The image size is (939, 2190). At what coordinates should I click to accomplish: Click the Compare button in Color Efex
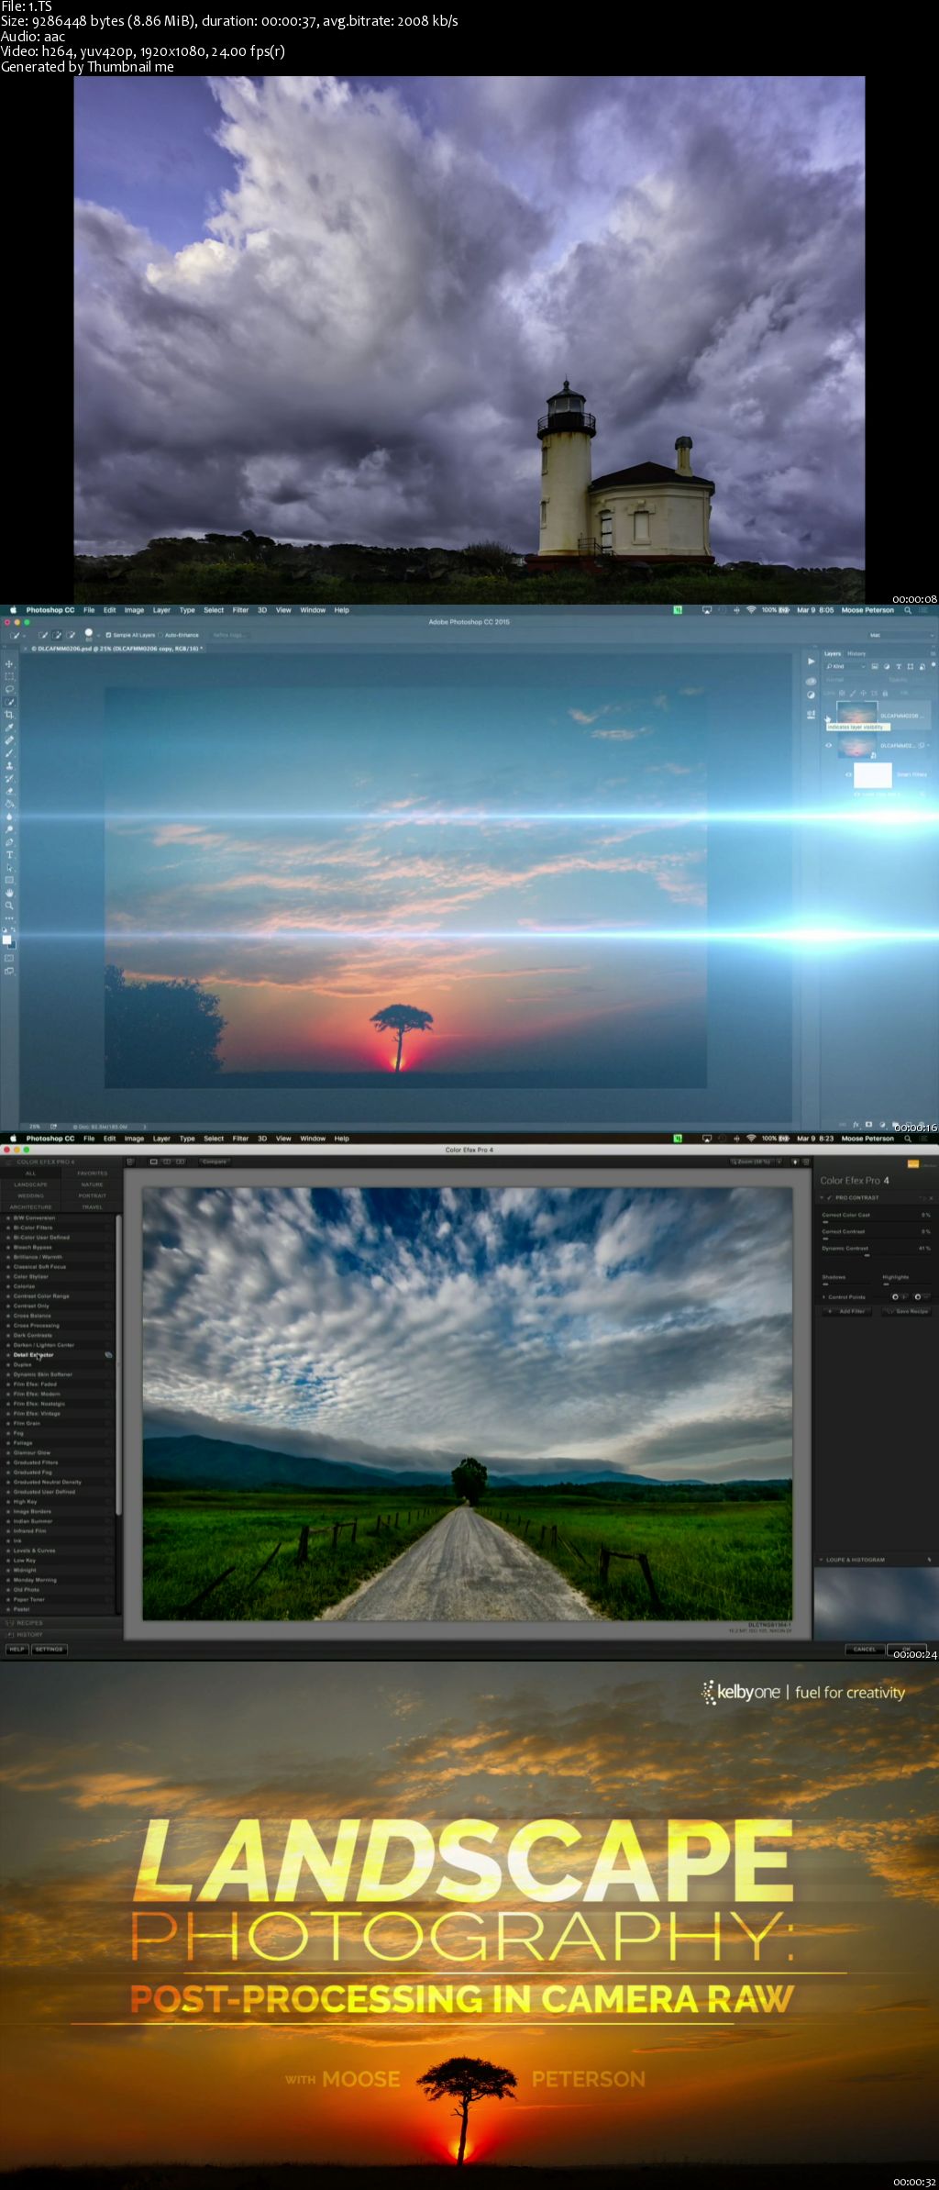[x=214, y=1162]
